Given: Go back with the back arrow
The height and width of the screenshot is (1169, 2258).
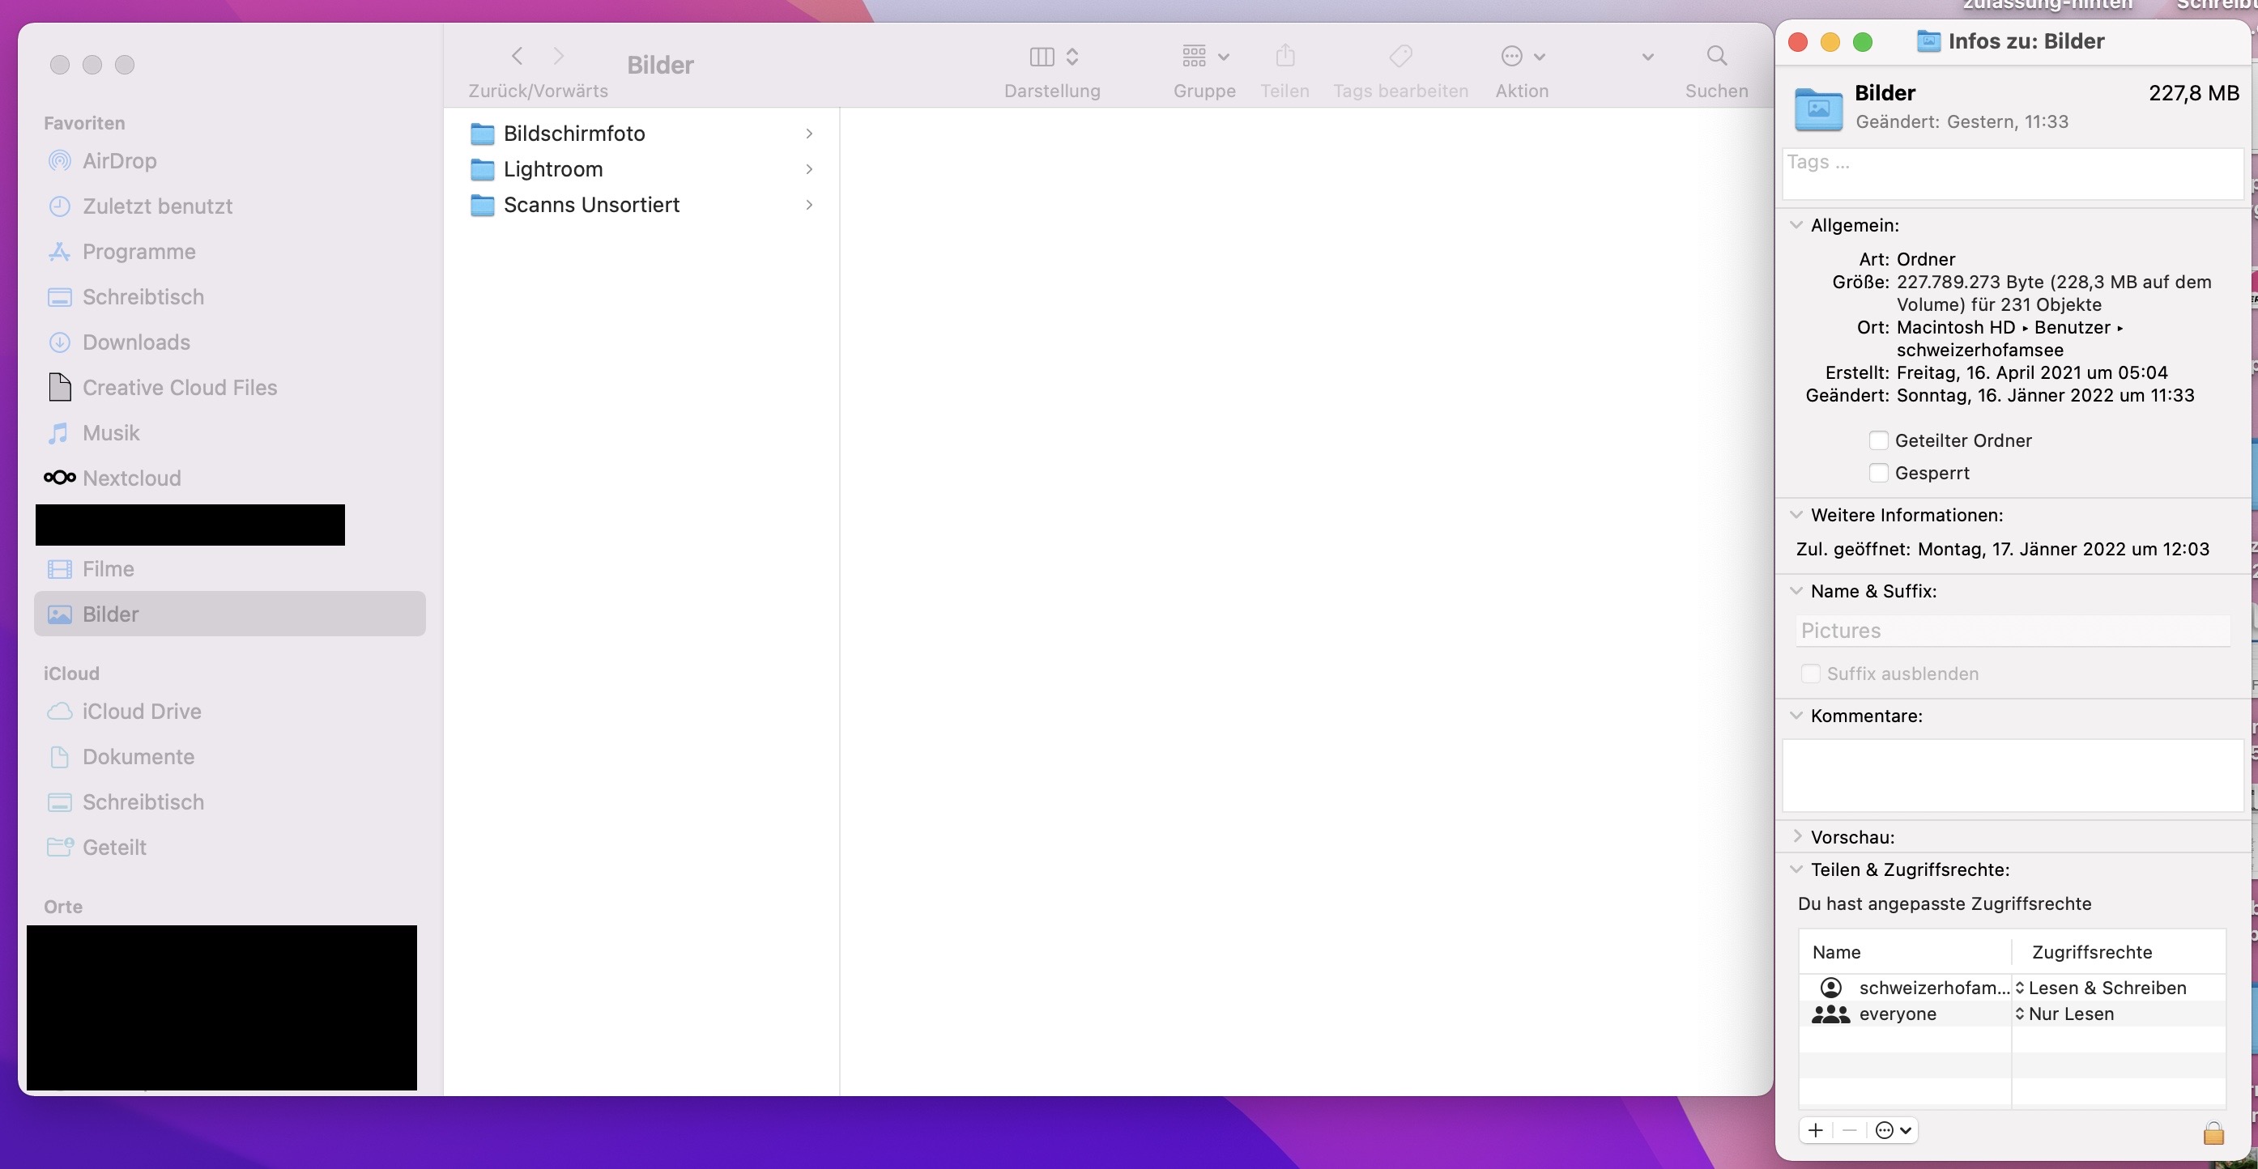Looking at the screenshot, I should tap(518, 57).
